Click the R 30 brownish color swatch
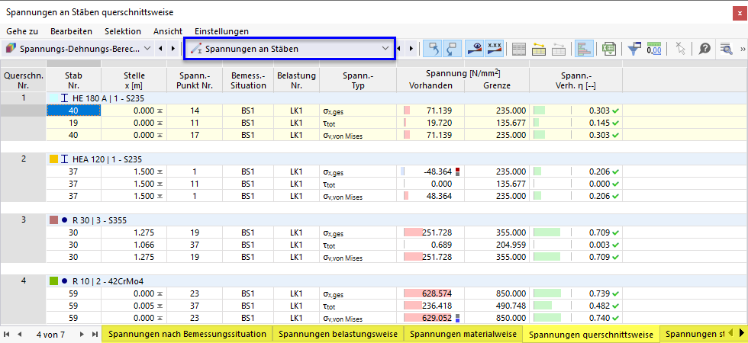The image size is (748, 343). click(x=54, y=220)
